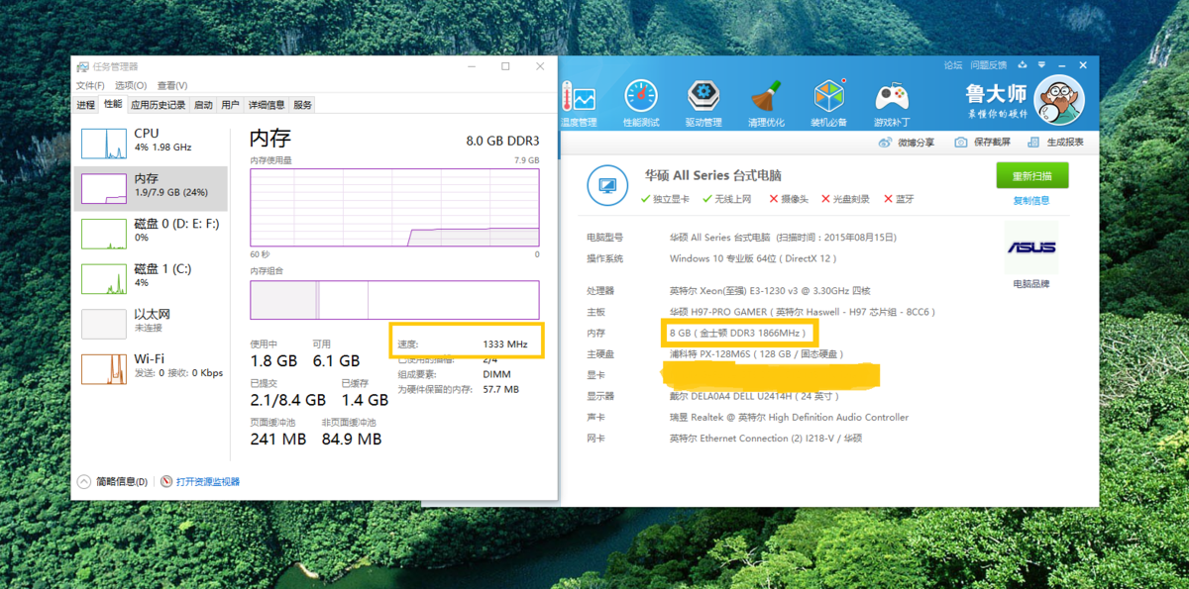Image resolution: width=1189 pixels, height=589 pixels.
Task: Open the 鲁大师 title bar dropdown menu
Action: pyautogui.click(x=1042, y=65)
